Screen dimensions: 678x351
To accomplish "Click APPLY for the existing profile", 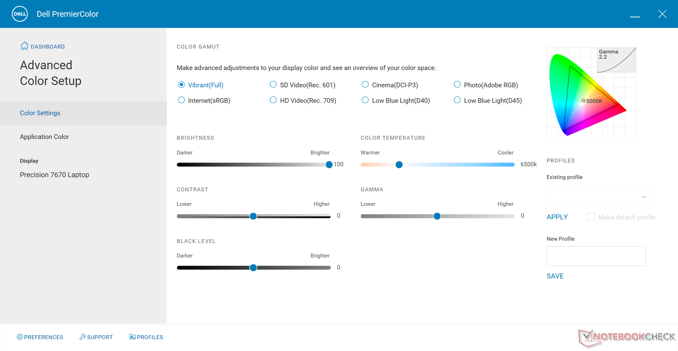I will (557, 217).
